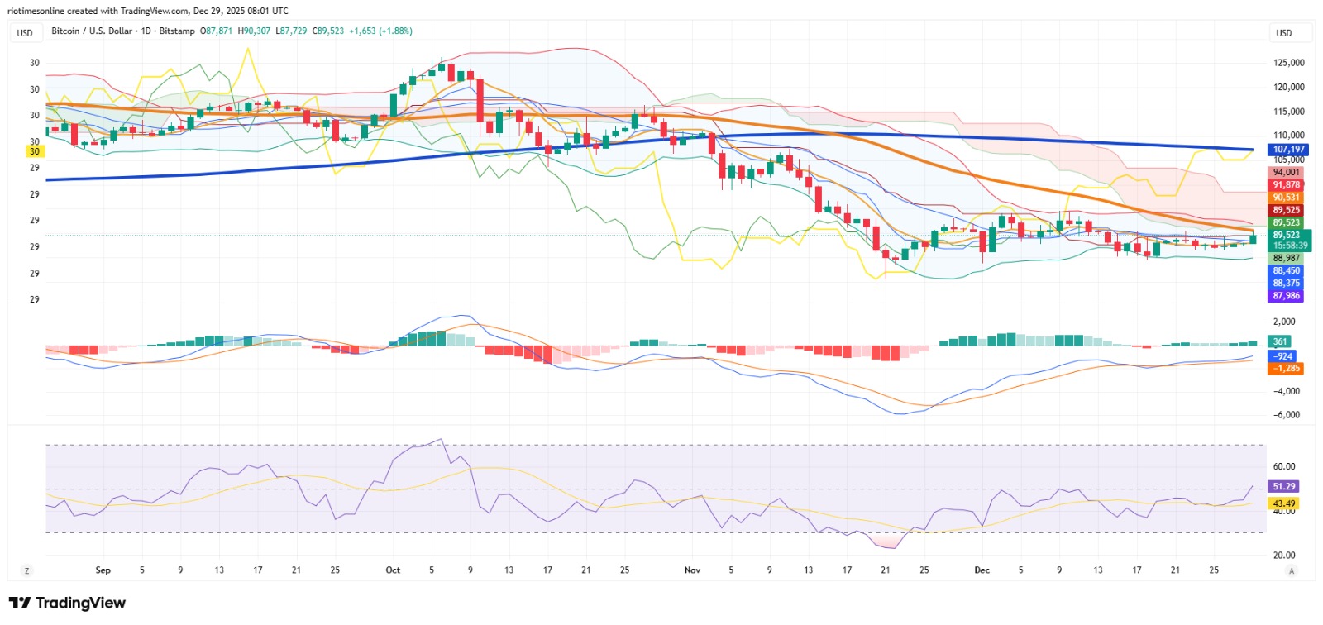Image resolution: width=1323 pixels, height=625 pixels.
Task: Click the purple 87,986 price tag
Action: [x=1286, y=295]
